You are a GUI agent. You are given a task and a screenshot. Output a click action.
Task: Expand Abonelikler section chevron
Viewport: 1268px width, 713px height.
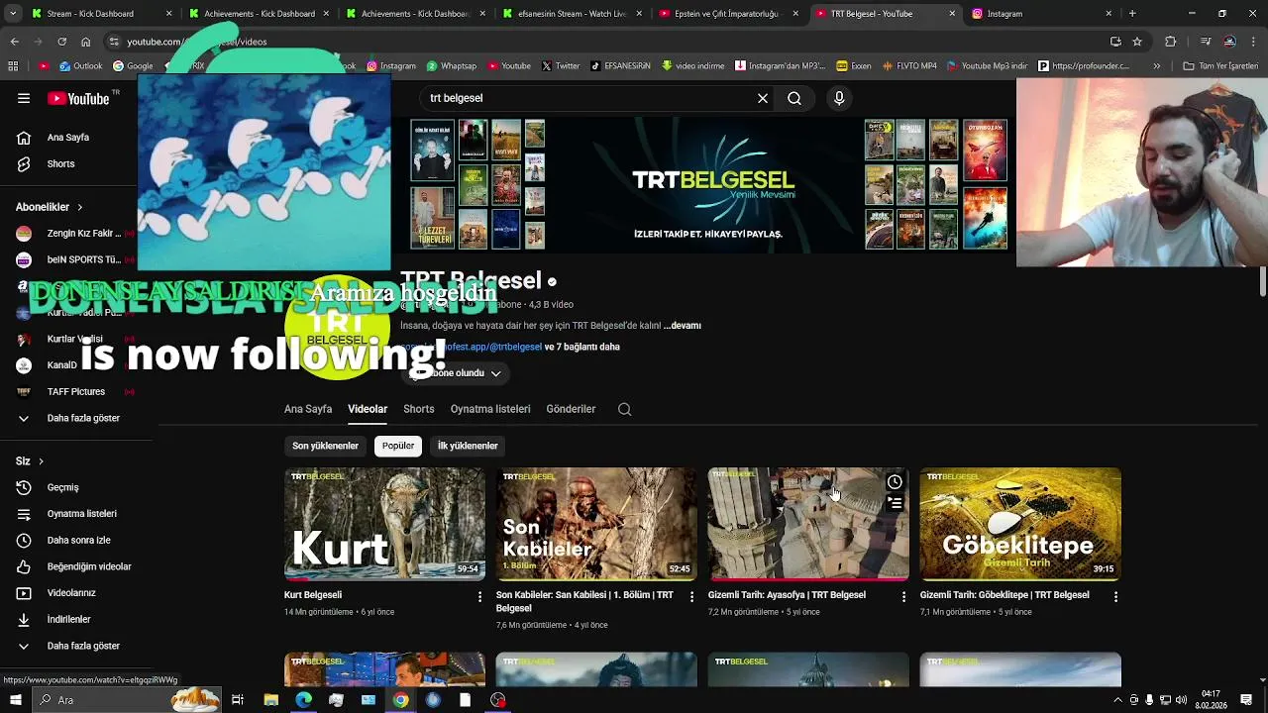point(79,207)
